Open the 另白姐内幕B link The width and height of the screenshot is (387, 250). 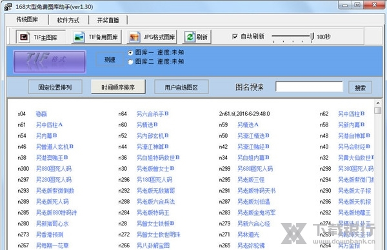(x=253, y=158)
